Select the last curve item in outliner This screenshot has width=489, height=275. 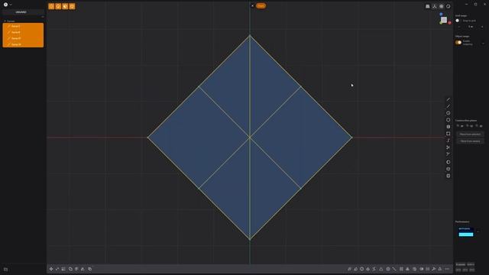pyautogui.click(x=23, y=44)
